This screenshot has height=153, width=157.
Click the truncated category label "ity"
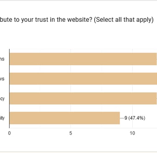point(2,118)
